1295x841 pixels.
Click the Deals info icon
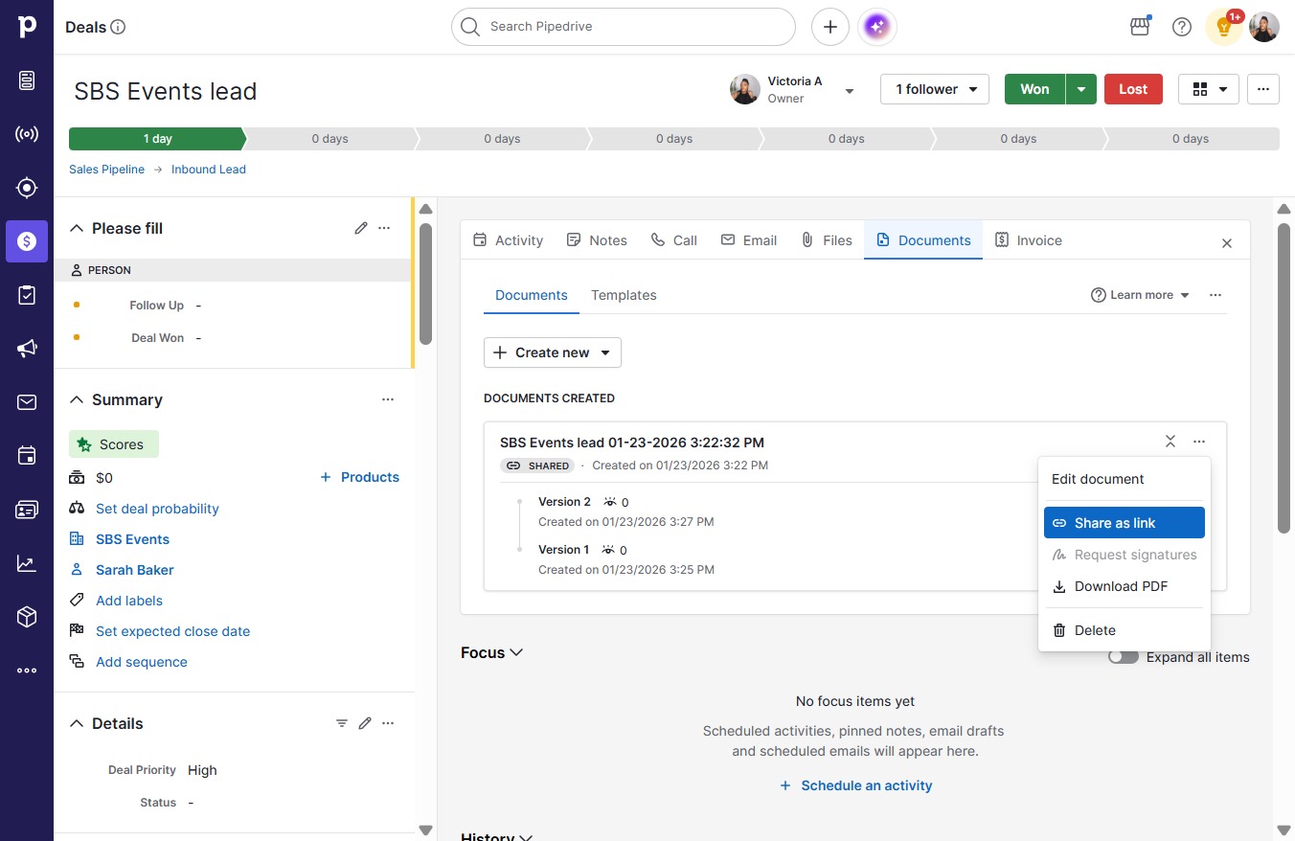119,27
